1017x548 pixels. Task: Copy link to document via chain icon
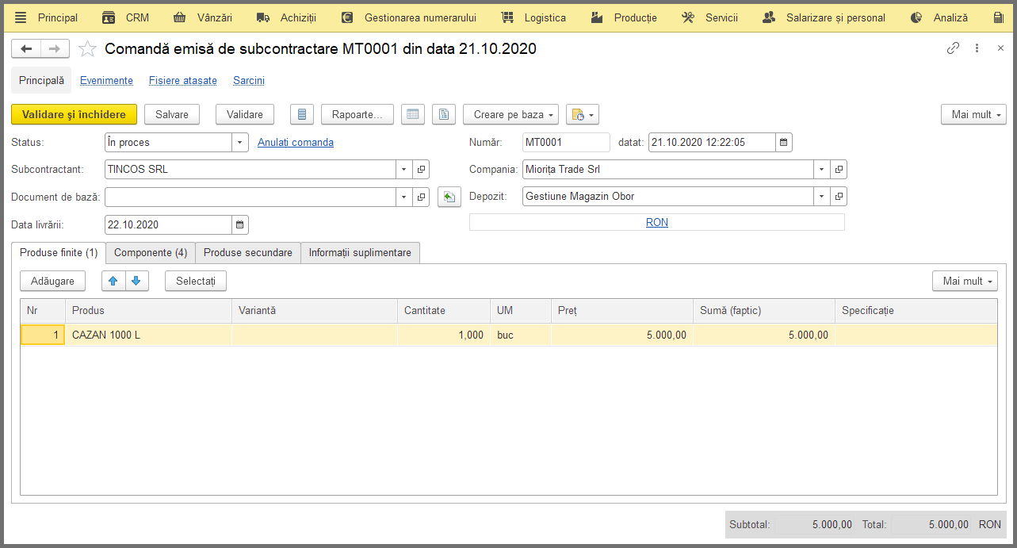953,48
